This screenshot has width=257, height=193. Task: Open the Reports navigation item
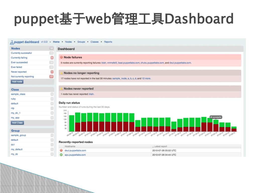(108, 42)
